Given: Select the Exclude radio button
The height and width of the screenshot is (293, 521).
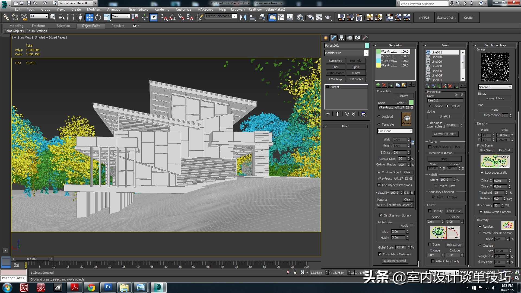Looking at the screenshot, I should [447, 106].
